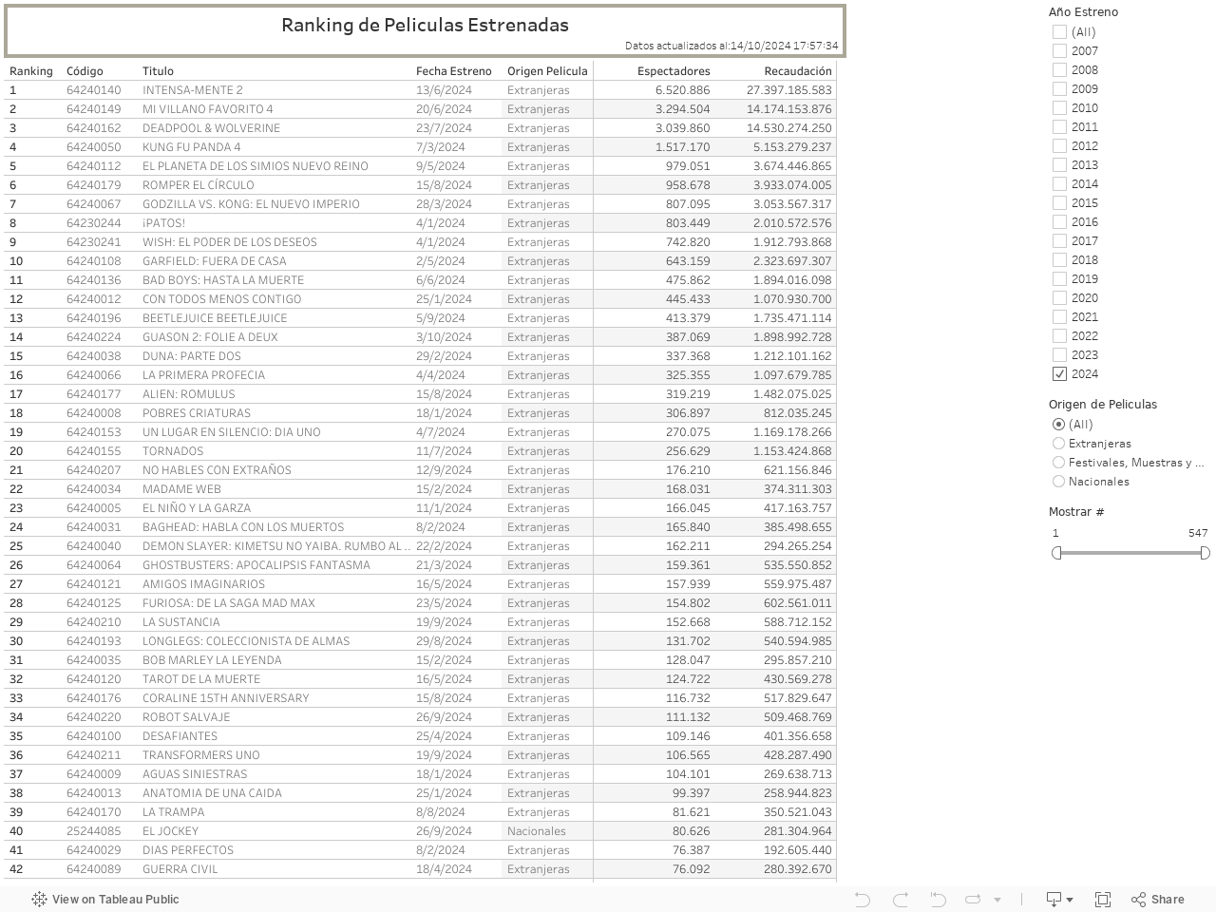1216x912 pixels.
Task: Select the (All) origin radio button
Action: 1058,424
